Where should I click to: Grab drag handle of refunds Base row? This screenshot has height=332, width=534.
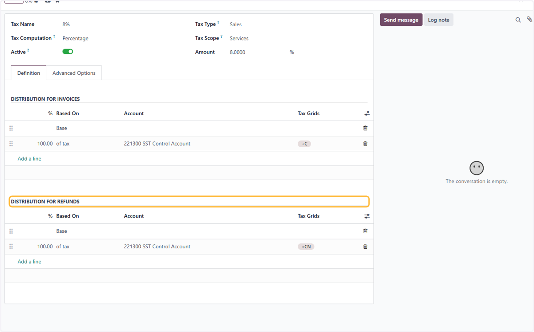tap(11, 231)
